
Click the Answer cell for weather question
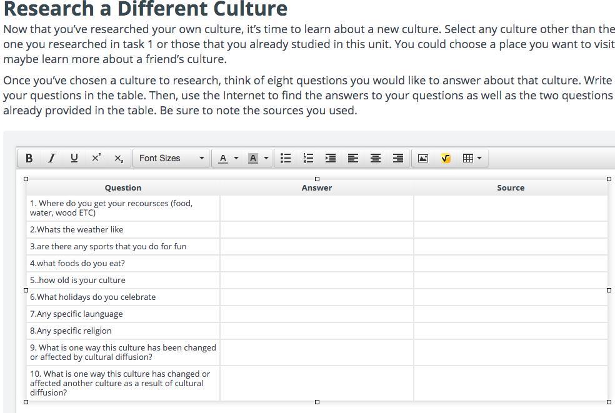click(x=316, y=229)
